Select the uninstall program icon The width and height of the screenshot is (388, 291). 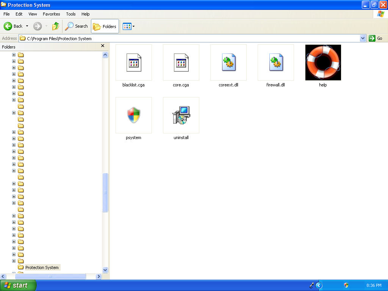click(181, 115)
